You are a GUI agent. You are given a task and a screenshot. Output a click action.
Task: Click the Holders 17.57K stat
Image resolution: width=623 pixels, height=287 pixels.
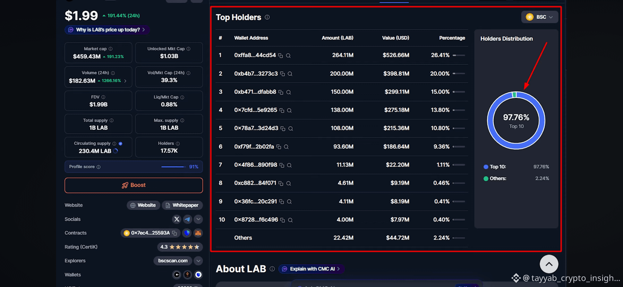pos(169,147)
